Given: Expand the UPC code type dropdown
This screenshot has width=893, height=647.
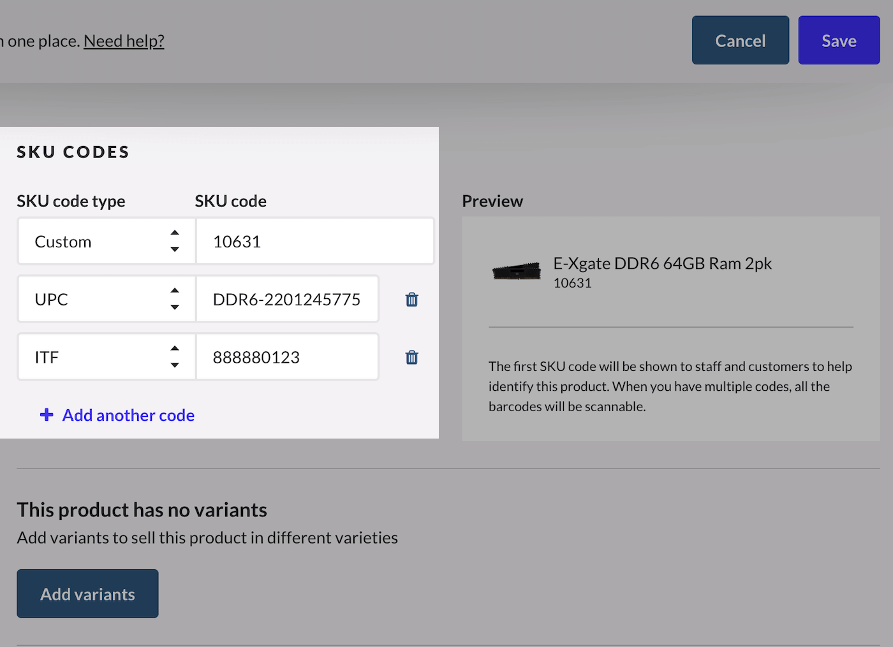Looking at the screenshot, I should pyautogui.click(x=96, y=299).
